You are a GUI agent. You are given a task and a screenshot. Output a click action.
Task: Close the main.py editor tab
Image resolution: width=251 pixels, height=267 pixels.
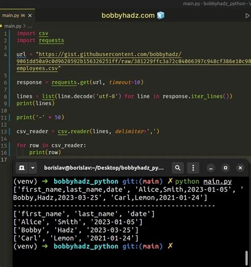coord(30,15)
